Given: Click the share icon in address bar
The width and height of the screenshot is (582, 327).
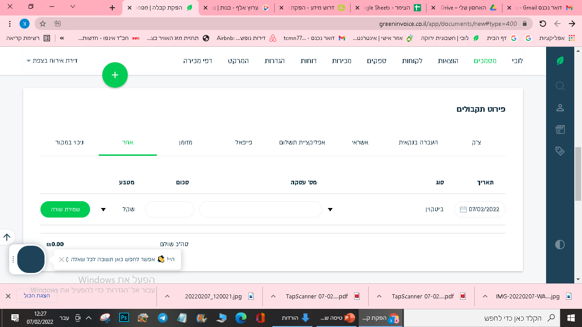Looking at the screenshot, I should 57,24.
